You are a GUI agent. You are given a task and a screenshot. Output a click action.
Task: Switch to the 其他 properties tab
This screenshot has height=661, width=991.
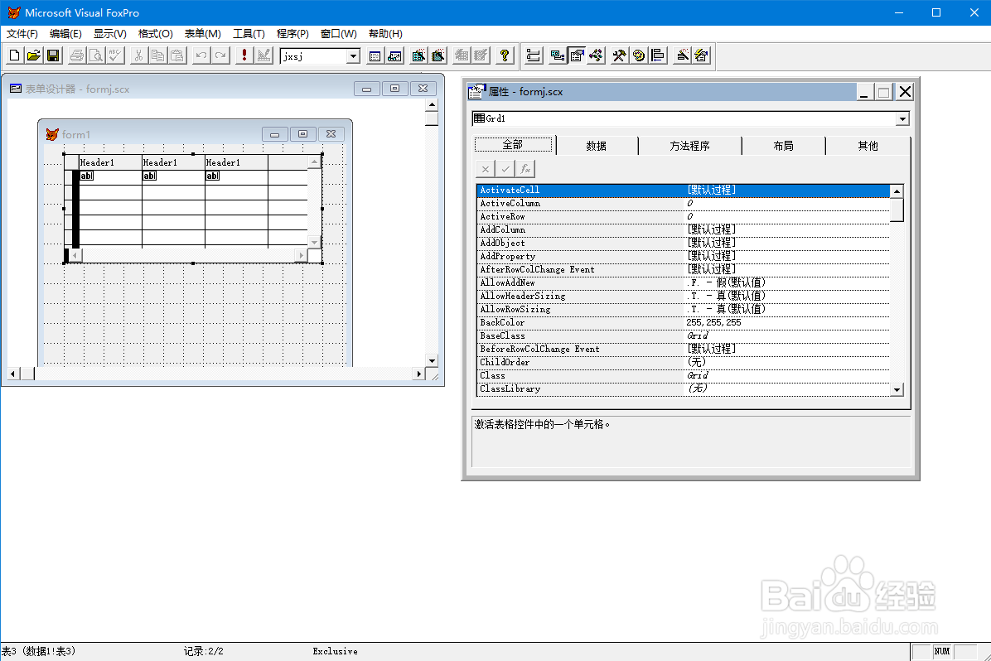pos(868,146)
